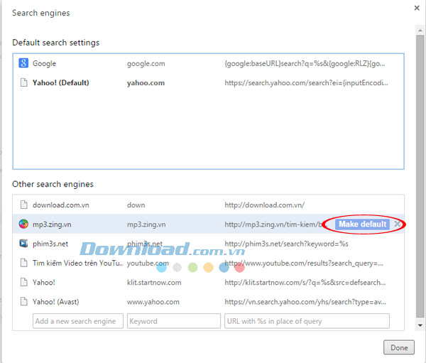Select the 'down' keyword
This screenshot has height=363, width=426.
(136, 205)
